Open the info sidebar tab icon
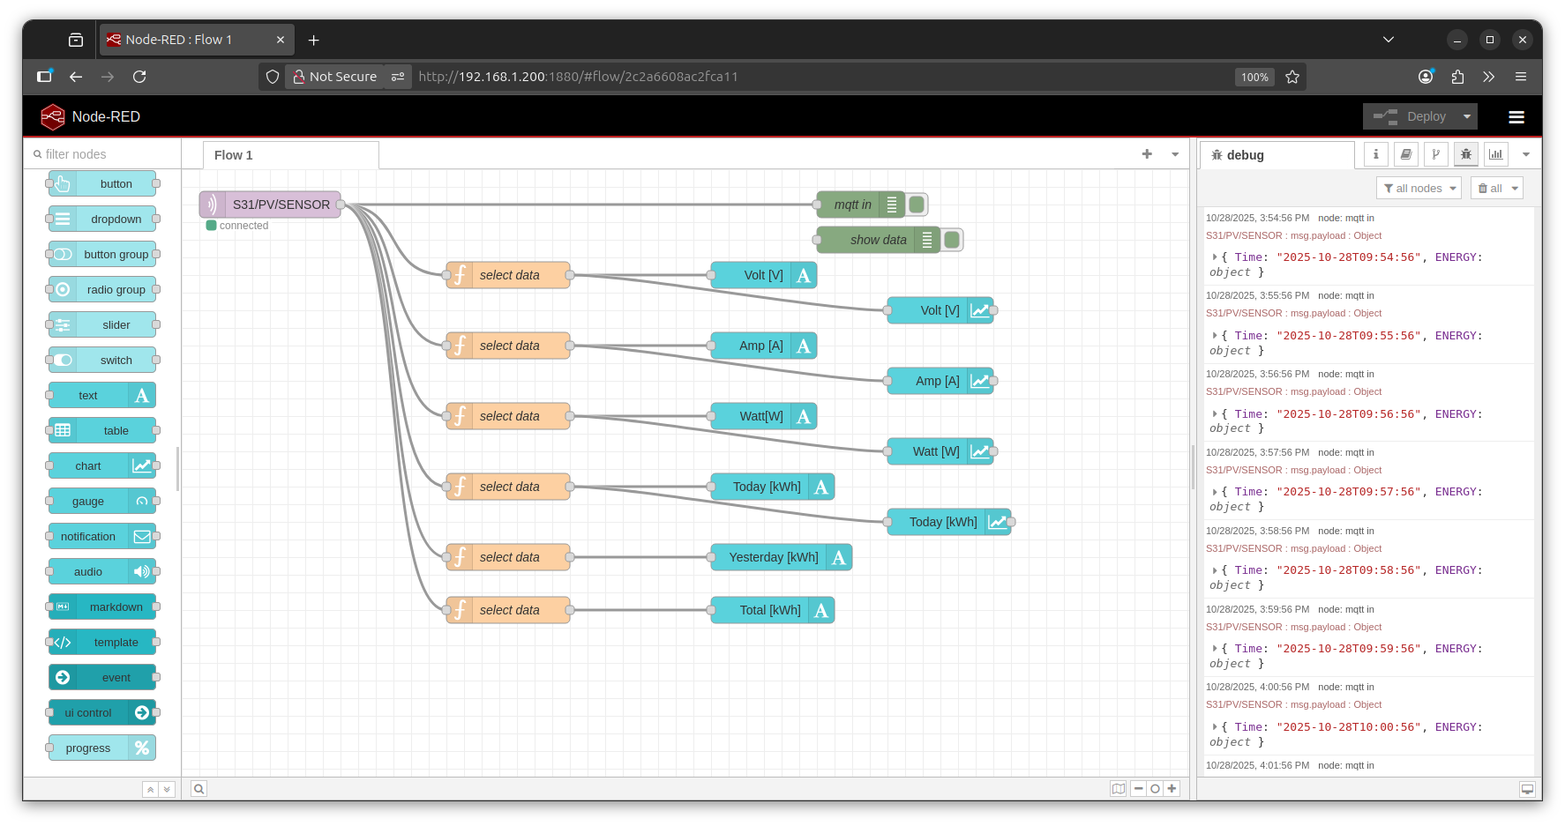This screenshot has width=1565, height=826. click(1375, 154)
